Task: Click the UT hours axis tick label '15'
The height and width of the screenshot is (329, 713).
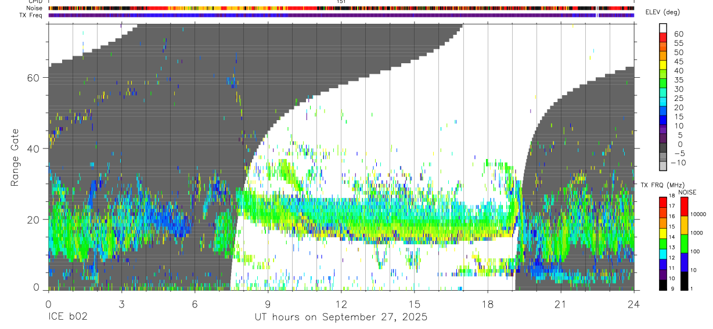Action: [414, 304]
